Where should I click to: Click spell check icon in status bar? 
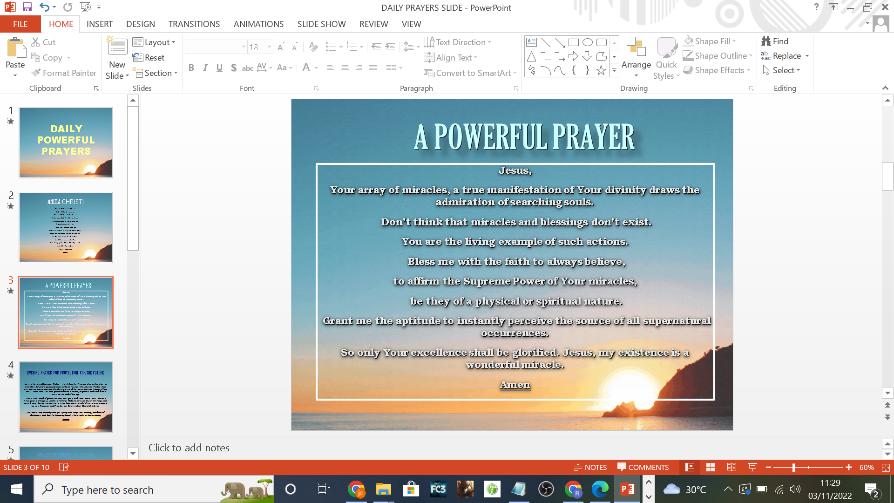(x=64, y=467)
